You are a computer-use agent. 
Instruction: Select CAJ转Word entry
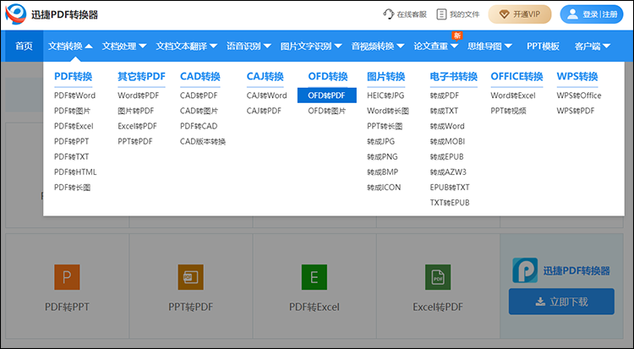pyautogui.click(x=266, y=95)
